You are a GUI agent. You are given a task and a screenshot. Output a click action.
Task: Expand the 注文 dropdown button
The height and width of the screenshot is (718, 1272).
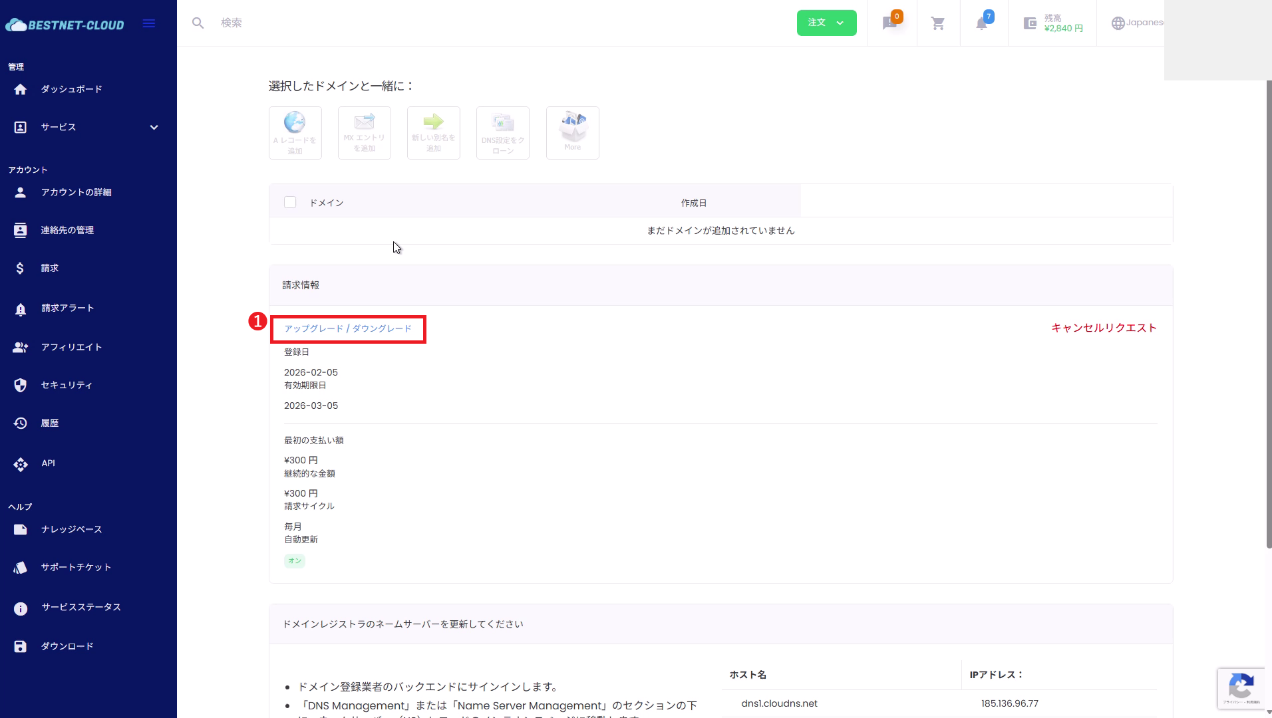[826, 23]
